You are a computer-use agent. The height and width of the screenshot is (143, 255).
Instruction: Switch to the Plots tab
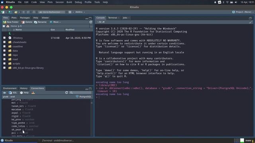pos(14,18)
